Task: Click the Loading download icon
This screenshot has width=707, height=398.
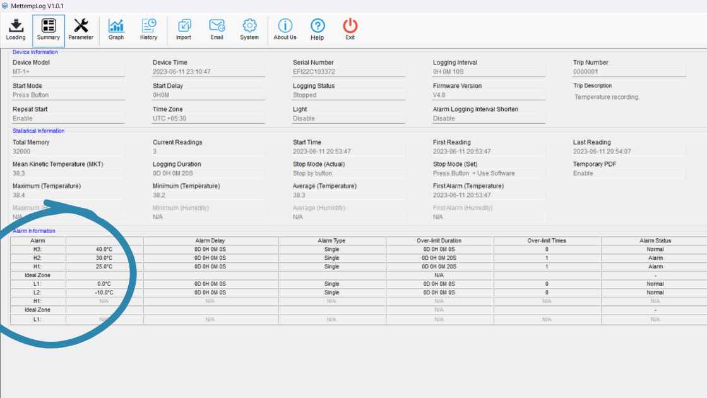Action: click(x=16, y=29)
